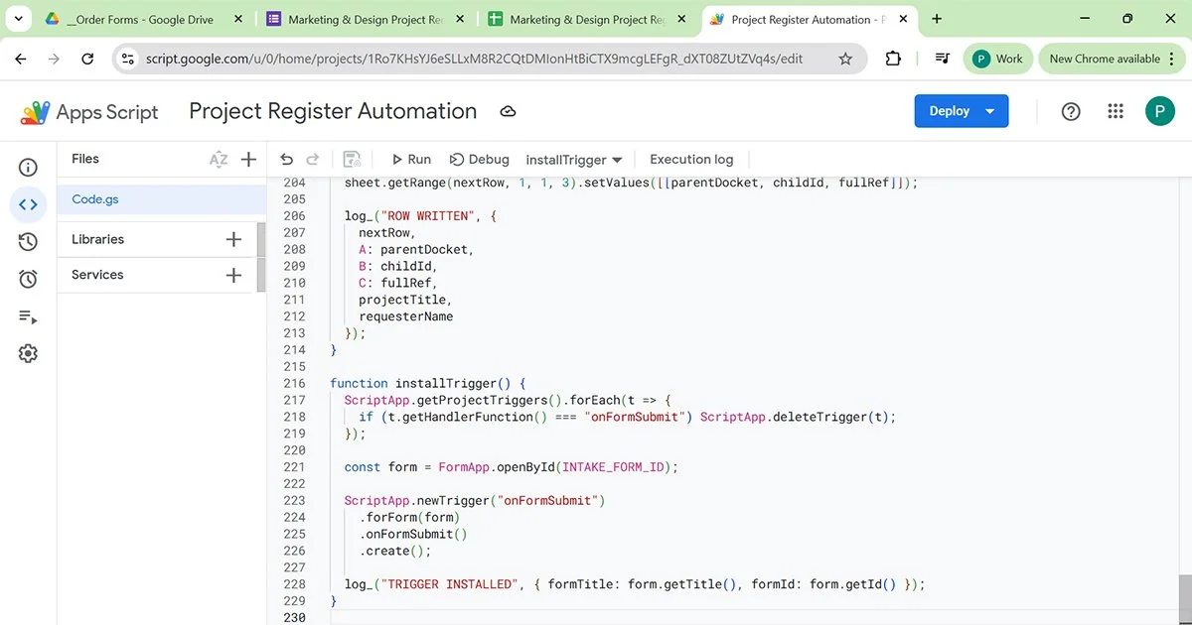Click the Services section label

[x=97, y=275]
